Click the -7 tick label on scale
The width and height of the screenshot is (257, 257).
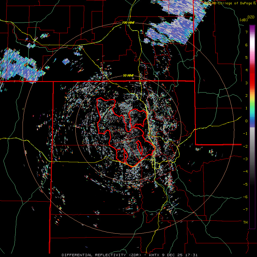tap(245, 210)
